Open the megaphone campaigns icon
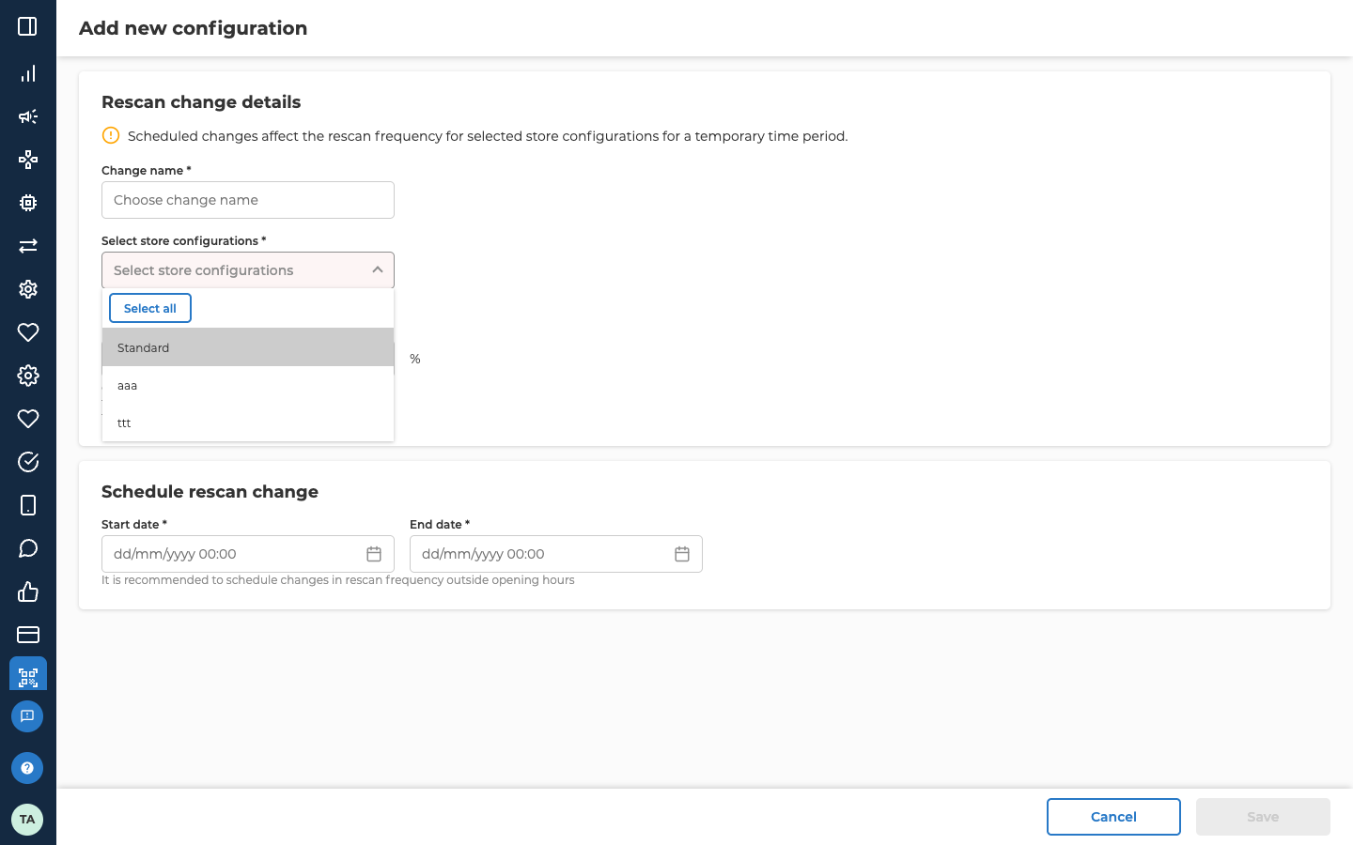1353x845 pixels. 28,116
